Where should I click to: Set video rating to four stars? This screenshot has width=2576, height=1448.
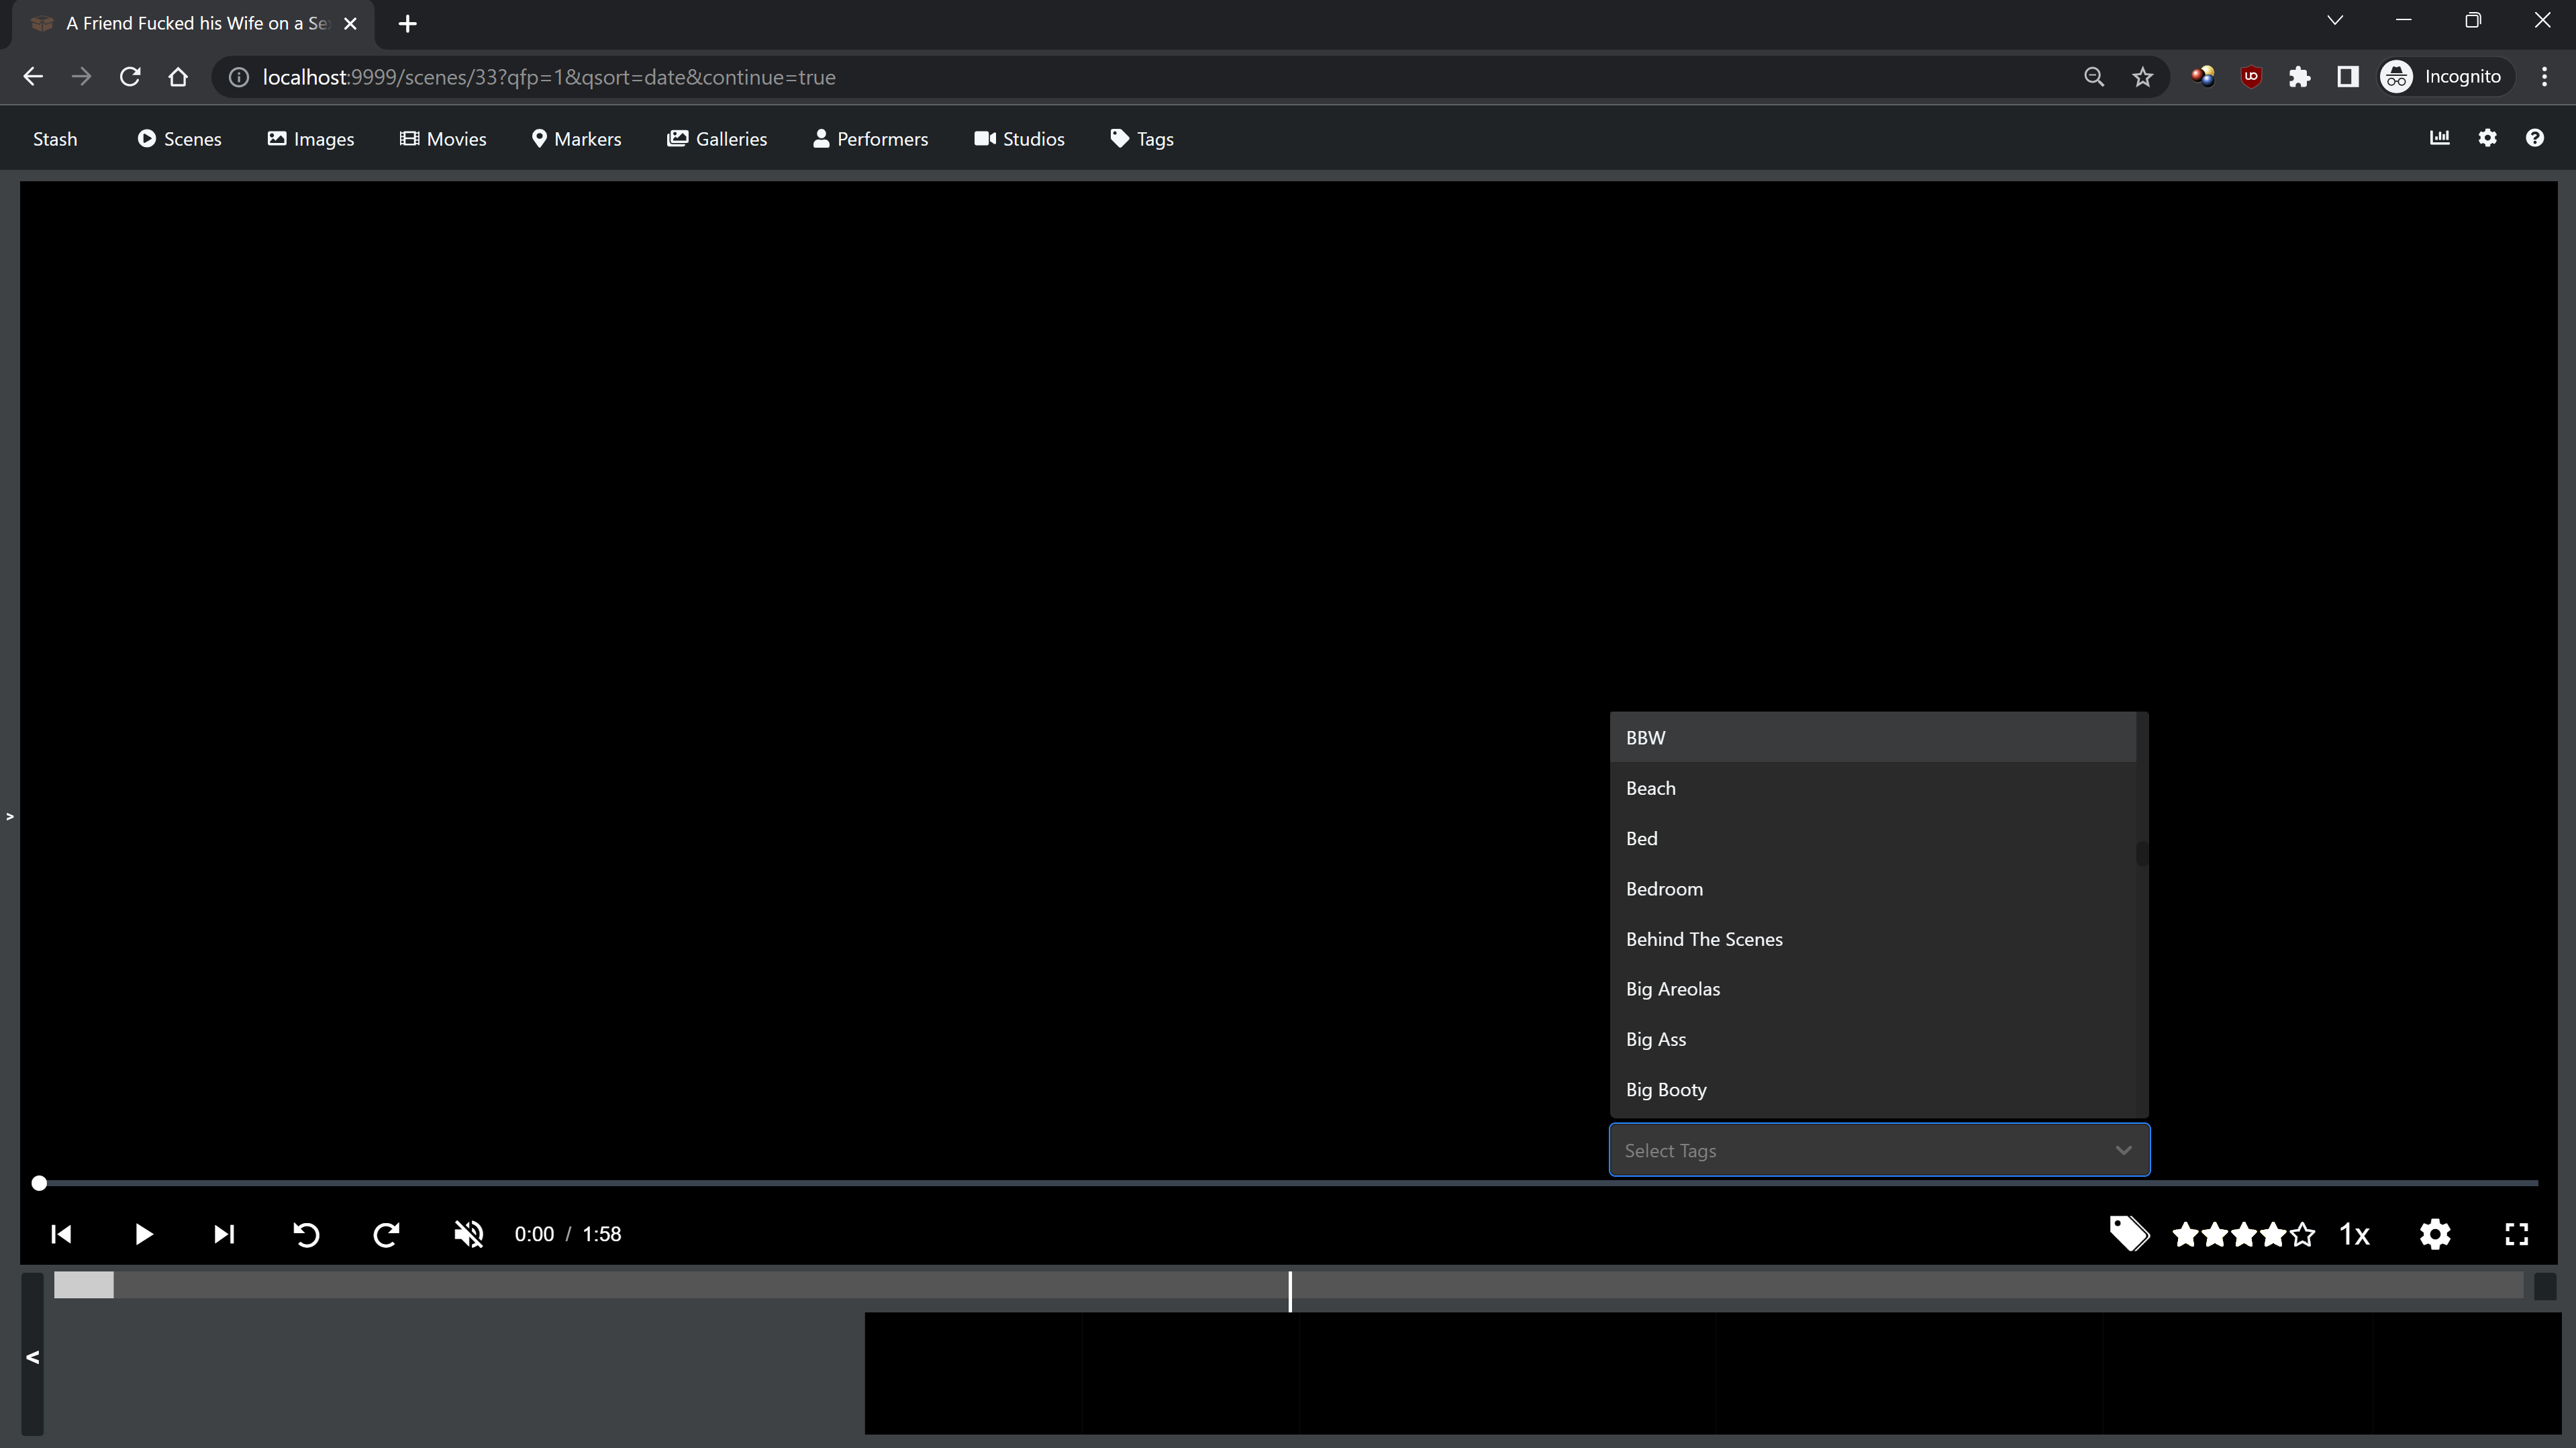(2273, 1234)
